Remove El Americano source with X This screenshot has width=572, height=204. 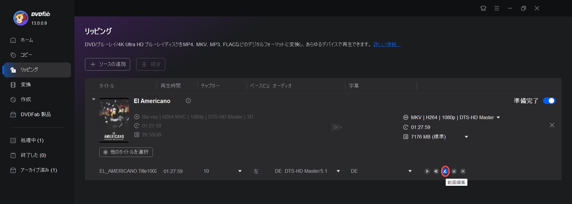552,125
